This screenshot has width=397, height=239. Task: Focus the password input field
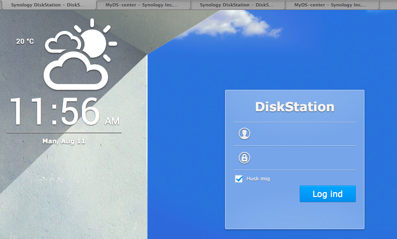[295, 158]
